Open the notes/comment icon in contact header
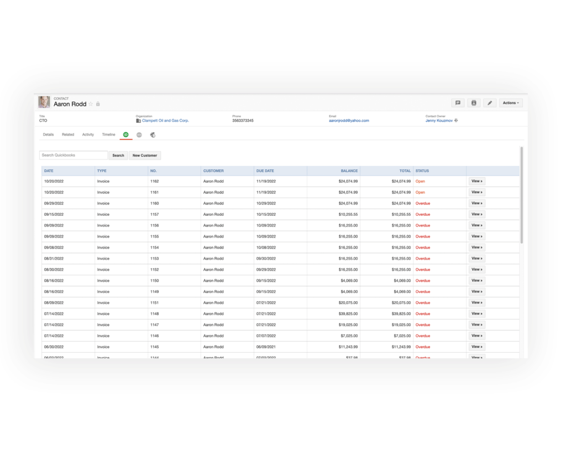The image size is (566, 465). tap(458, 102)
